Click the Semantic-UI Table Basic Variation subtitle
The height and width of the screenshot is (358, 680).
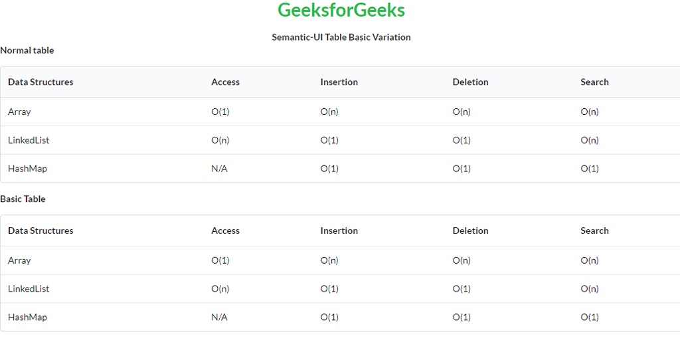point(341,37)
